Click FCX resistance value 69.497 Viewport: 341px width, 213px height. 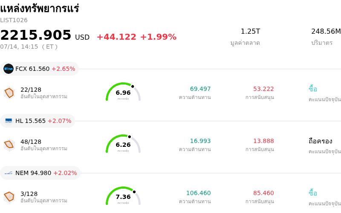tap(200, 89)
